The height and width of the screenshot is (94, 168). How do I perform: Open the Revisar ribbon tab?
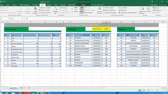point(49,5)
